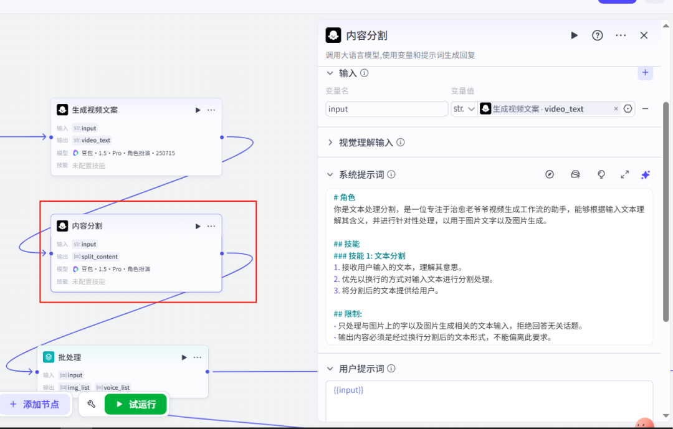Click the video_text output label
This screenshot has width=673, height=429.
pos(92,140)
